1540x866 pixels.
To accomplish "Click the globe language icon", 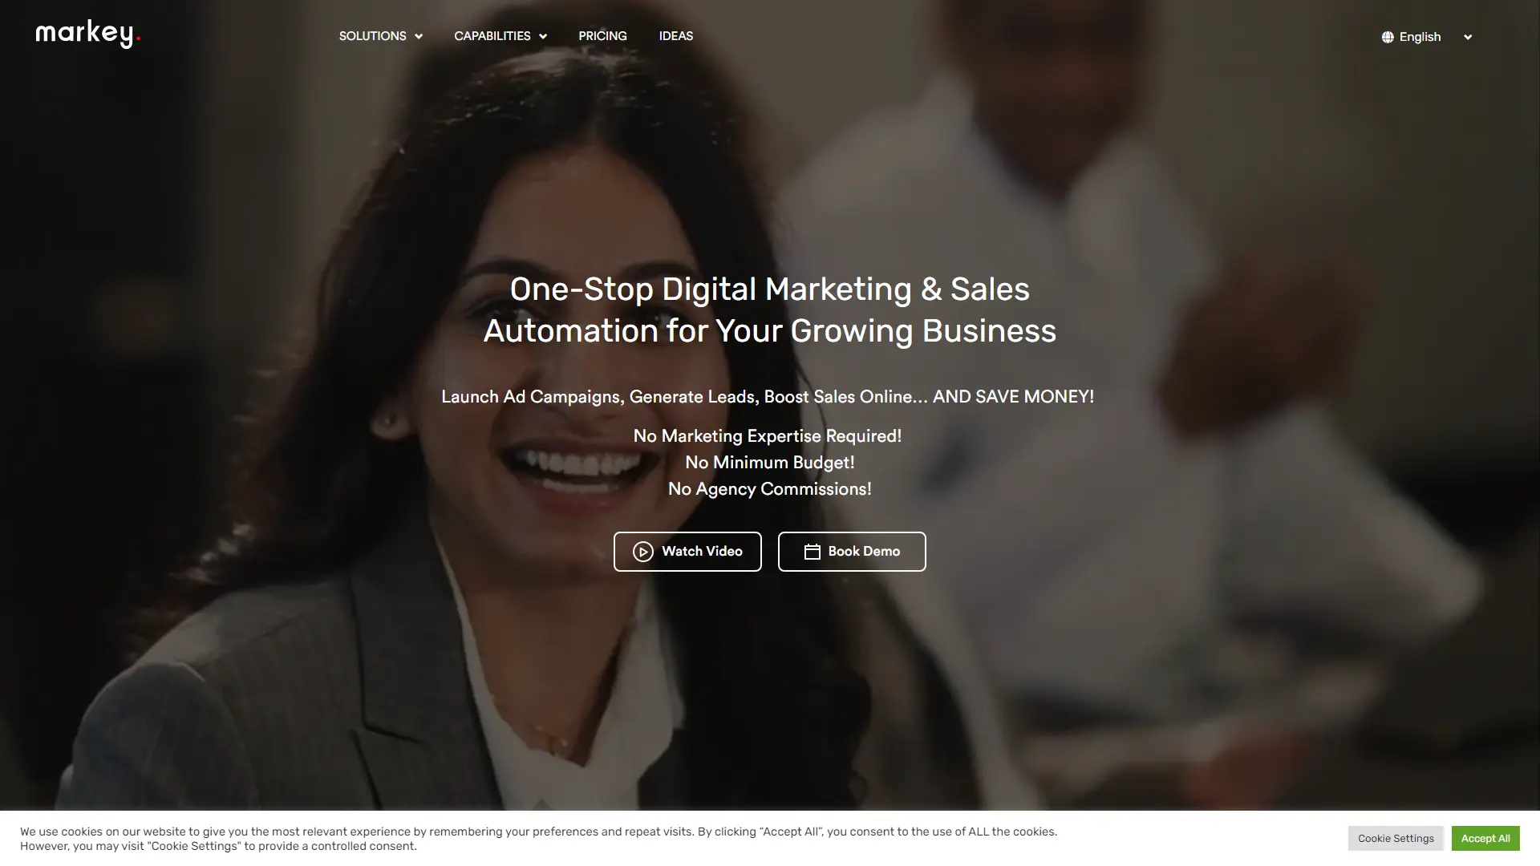I will [1388, 37].
